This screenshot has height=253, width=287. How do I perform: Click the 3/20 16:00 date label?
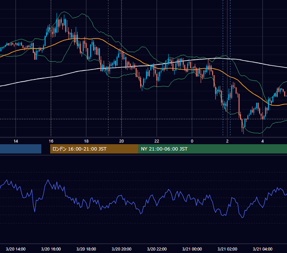(x=51, y=249)
